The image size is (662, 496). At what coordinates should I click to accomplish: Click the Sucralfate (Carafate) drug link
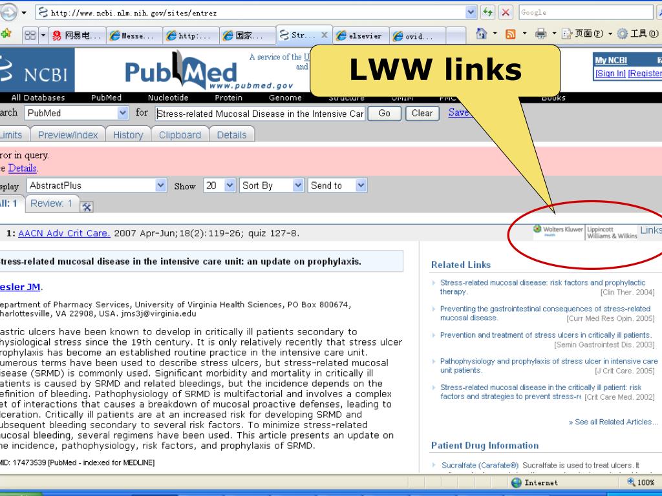click(x=480, y=465)
